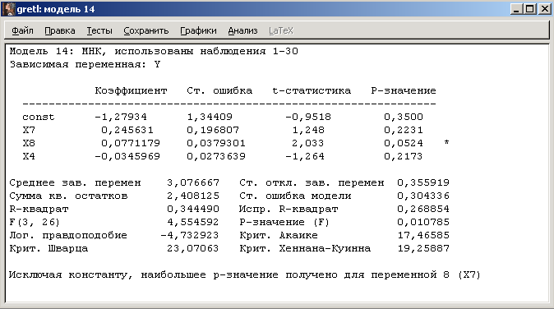Click the X4 standard error 0,0273639
554x309 pixels.
click(216, 156)
